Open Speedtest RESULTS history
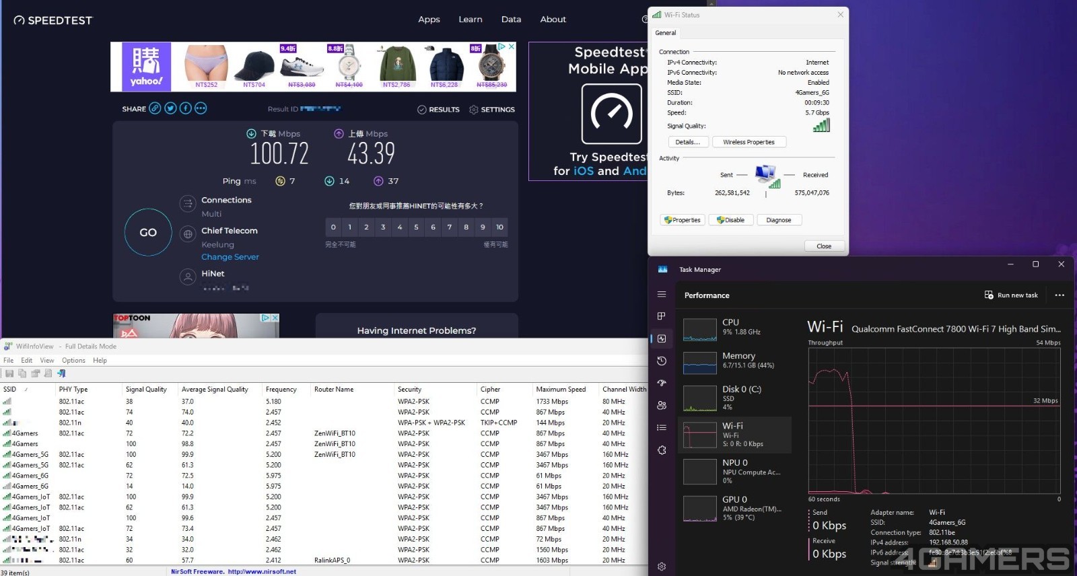The width and height of the screenshot is (1077, 576). tap(438, 110)
